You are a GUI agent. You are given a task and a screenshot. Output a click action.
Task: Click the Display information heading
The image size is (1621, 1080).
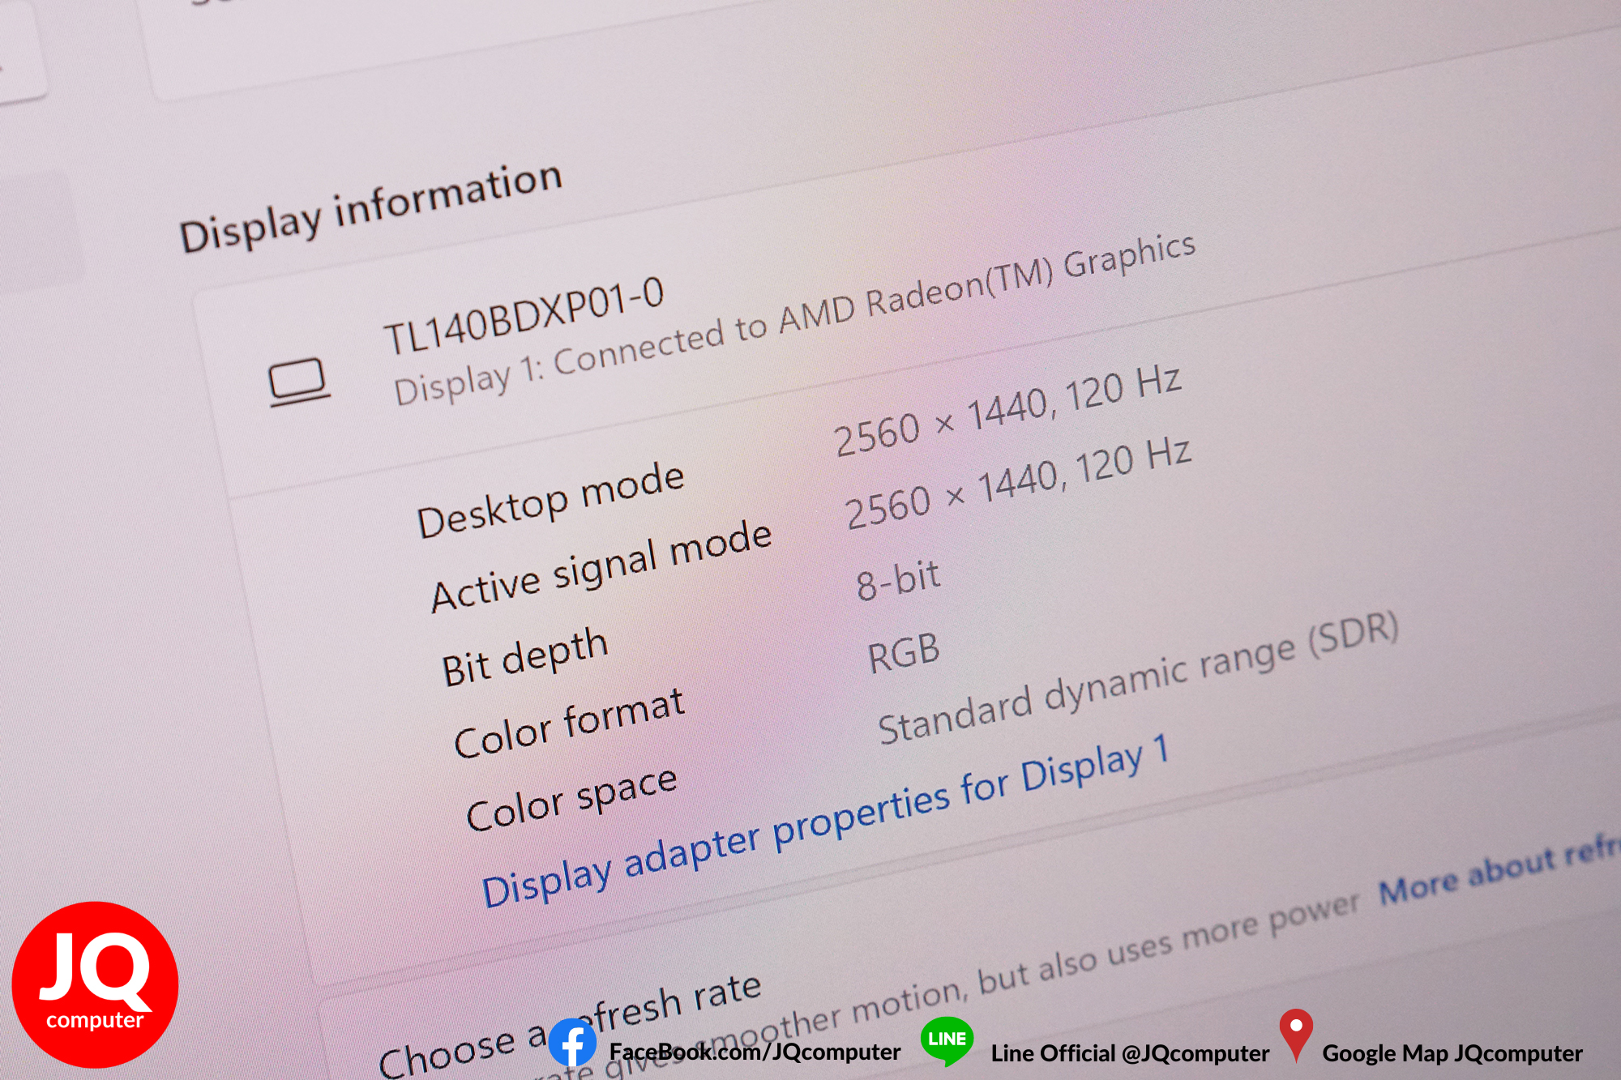click(370, 207)
